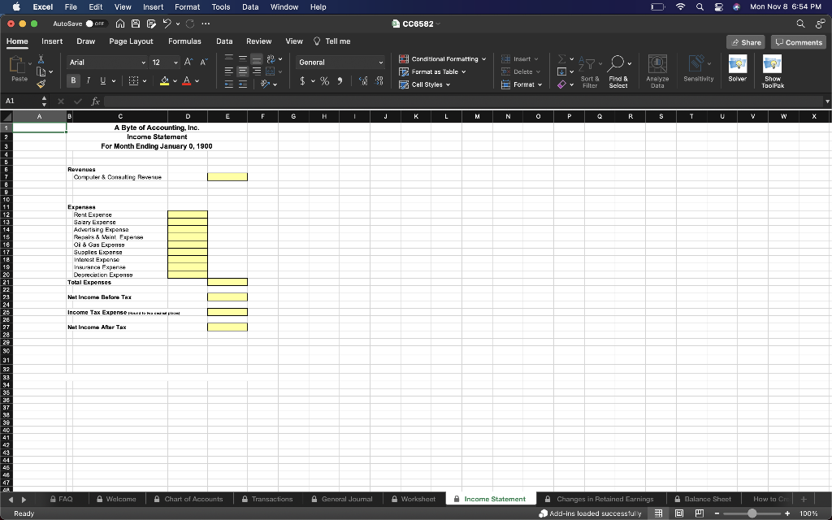This screenshot has height=520, width=832.
Task: Click the Home icon in title bar
Action: [120, 24]
